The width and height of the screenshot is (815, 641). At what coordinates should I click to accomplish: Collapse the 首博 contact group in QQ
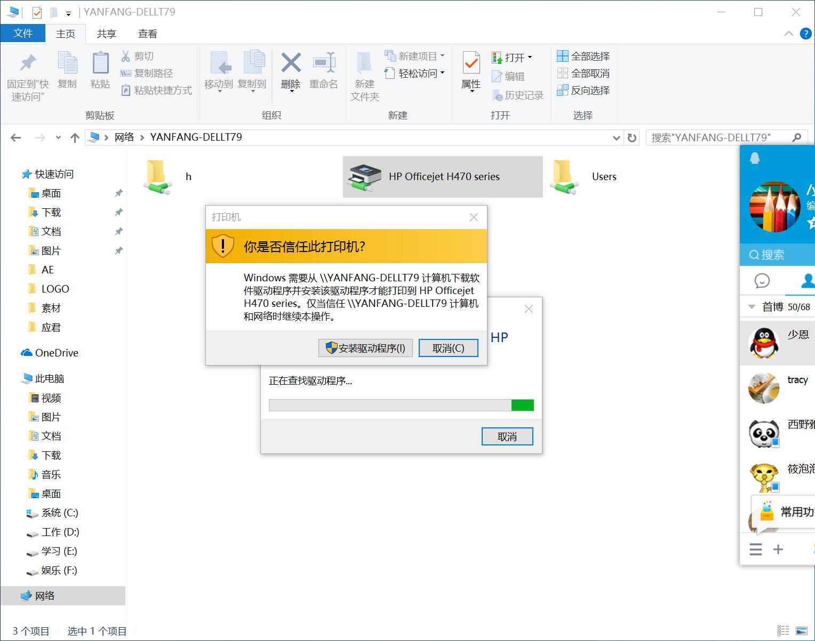[x=752, y=307]
